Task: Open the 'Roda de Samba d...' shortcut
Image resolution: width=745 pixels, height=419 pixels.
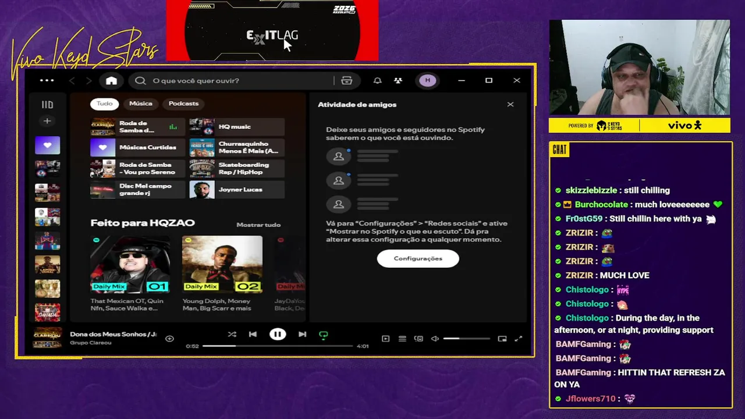Action: click(x=137, y=127)
